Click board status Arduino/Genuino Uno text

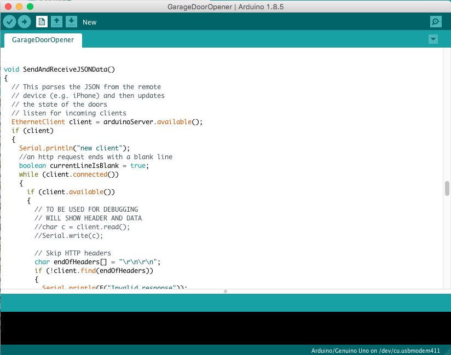pyautogui.click(x=375, y=351)
